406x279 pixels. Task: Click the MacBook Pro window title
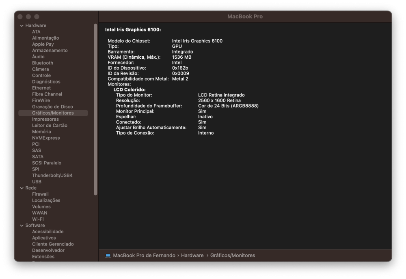245,17
